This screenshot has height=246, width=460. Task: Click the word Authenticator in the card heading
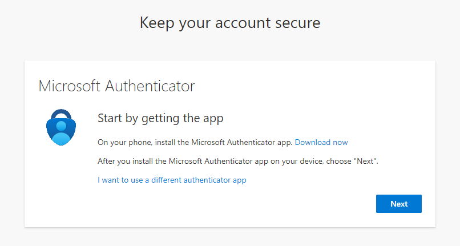coord(150,86)
